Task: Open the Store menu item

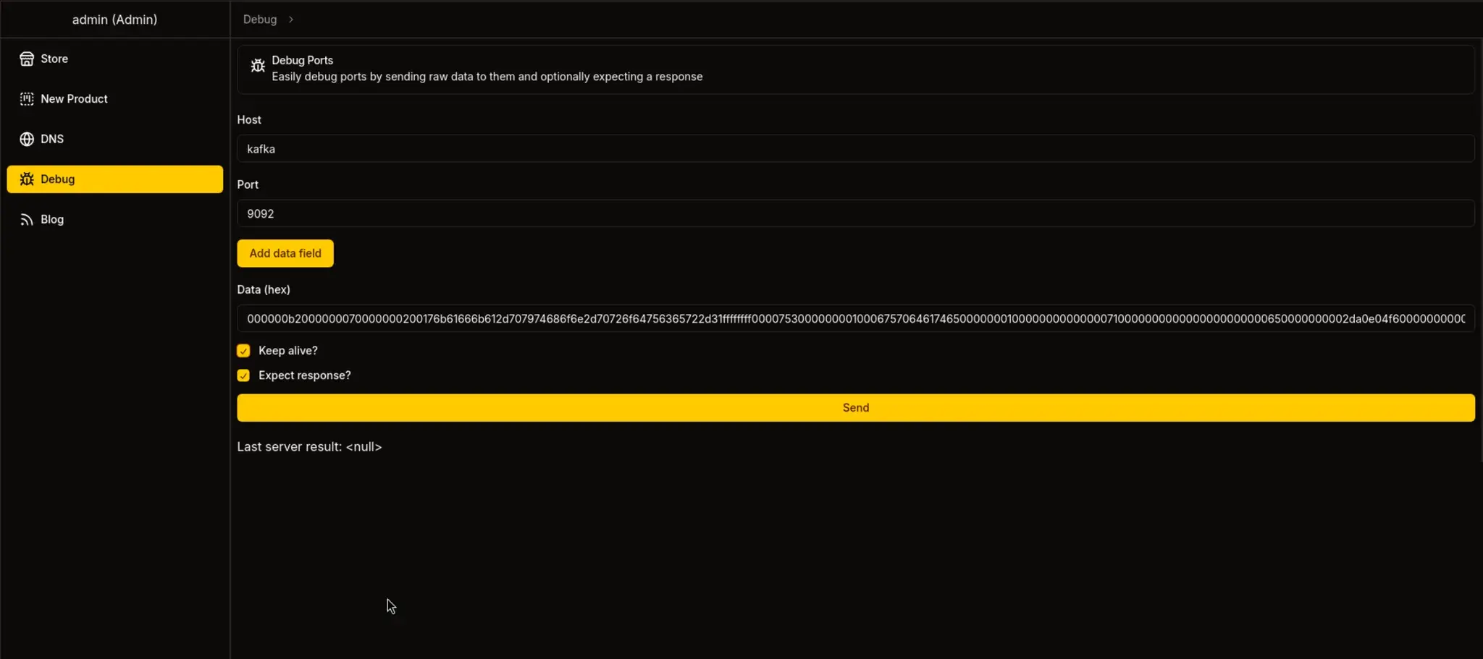Action: 54,59
